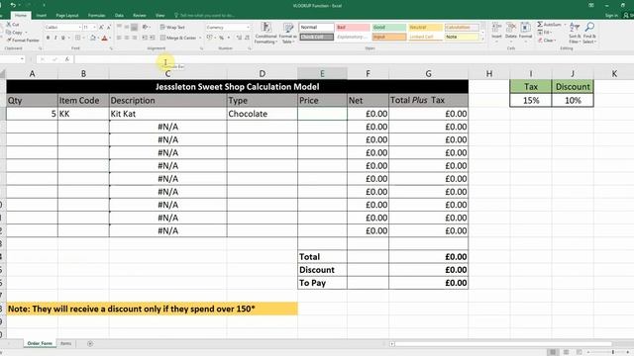Viewport: 634px width, 356px height.
Task: Click the Tell me what you want to do box
Action: [x=205, y=16]
